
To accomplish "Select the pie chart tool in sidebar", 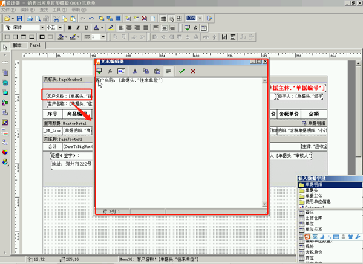I will 5,152.
